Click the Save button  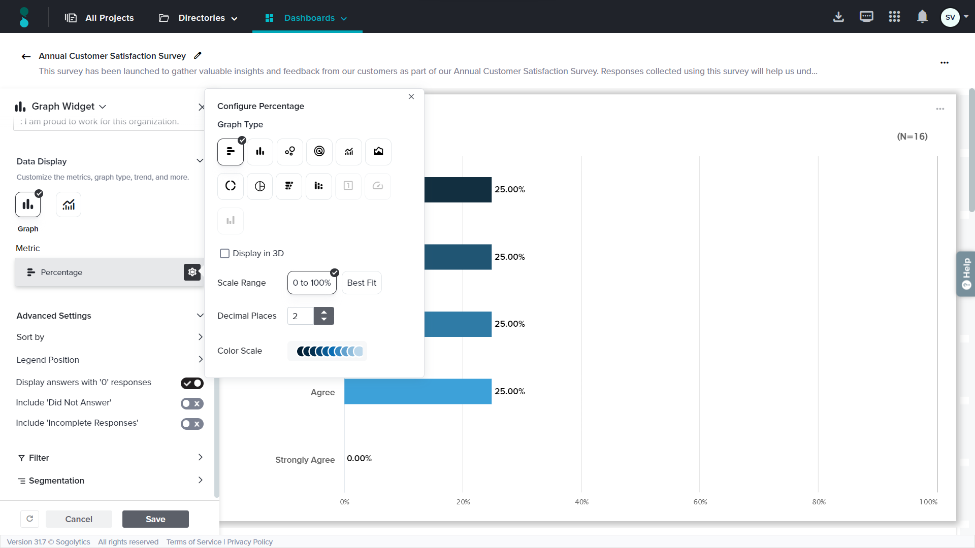[155, 519]
